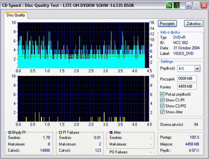Click the Początek 0000 MB input field
Viewport: 209px width, 159px height.
pyautogui.click(x=187, y=79)
